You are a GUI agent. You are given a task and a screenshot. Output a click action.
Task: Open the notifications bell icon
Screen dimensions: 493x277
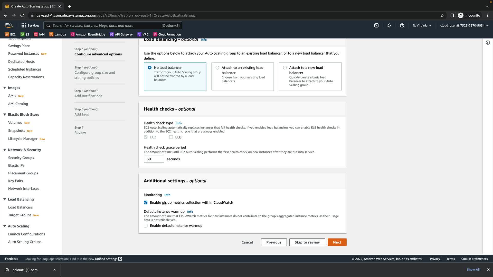pos(389,25)
